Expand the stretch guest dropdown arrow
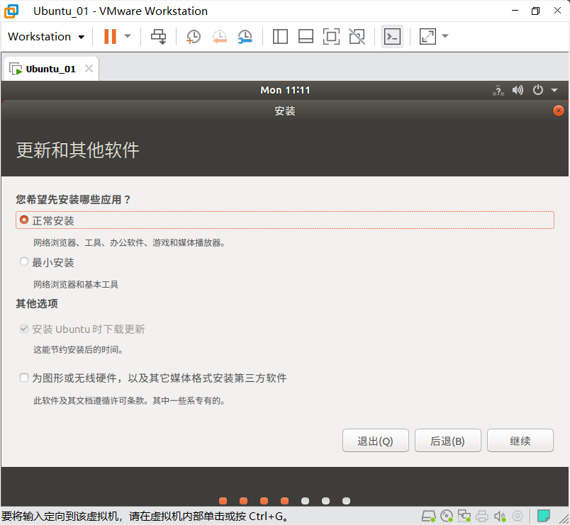570x525 pixels. pos(445,36)
